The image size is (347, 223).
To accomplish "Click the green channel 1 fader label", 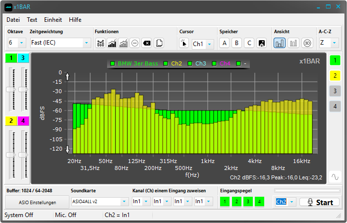I will [x=11, y=58].
